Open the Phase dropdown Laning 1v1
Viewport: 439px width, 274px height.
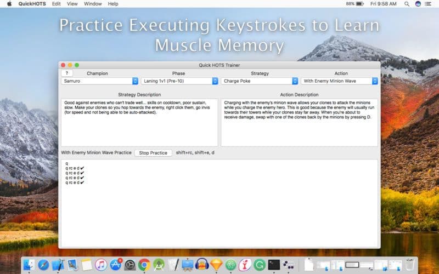click(x=179, y=81)
